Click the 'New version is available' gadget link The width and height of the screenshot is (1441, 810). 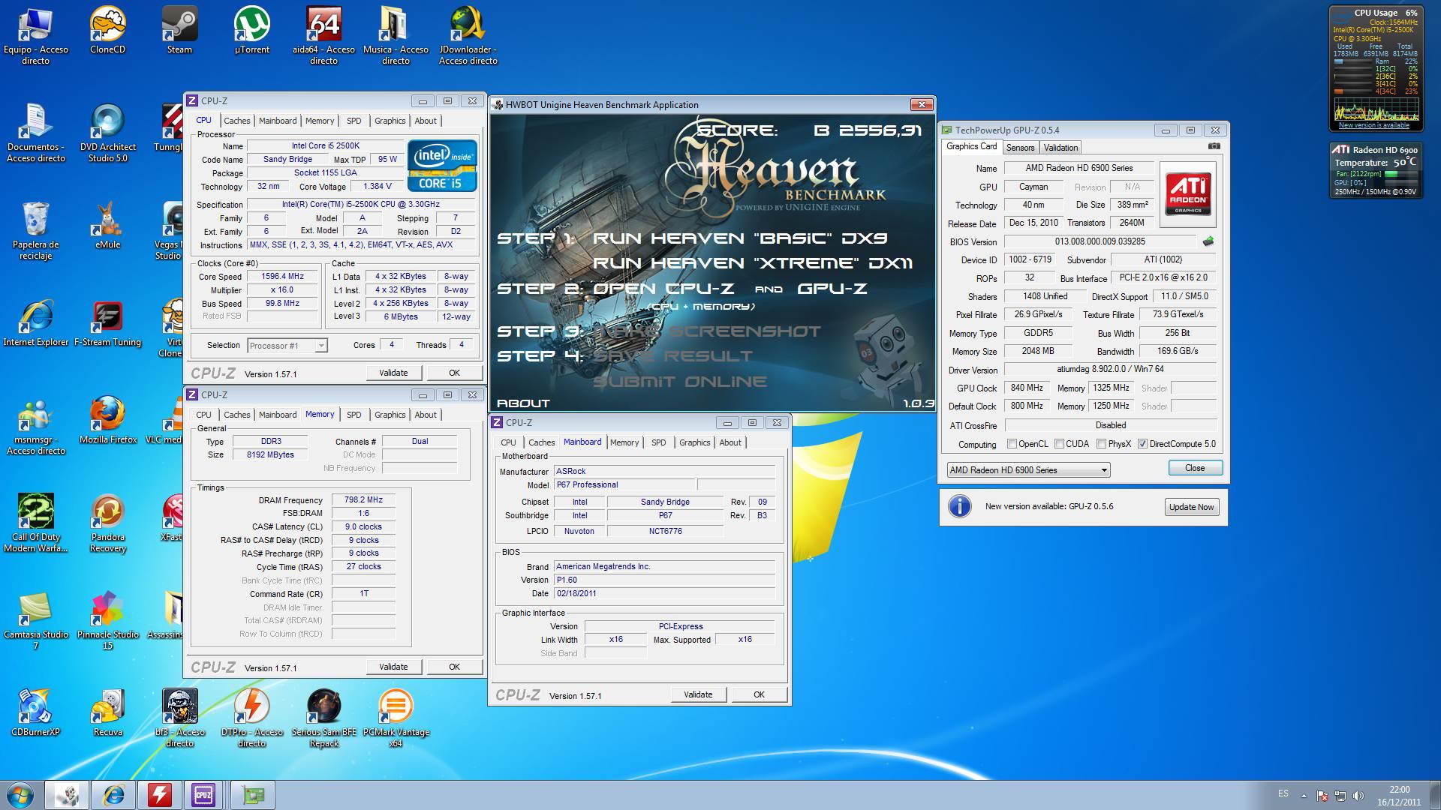(1373, 125)
